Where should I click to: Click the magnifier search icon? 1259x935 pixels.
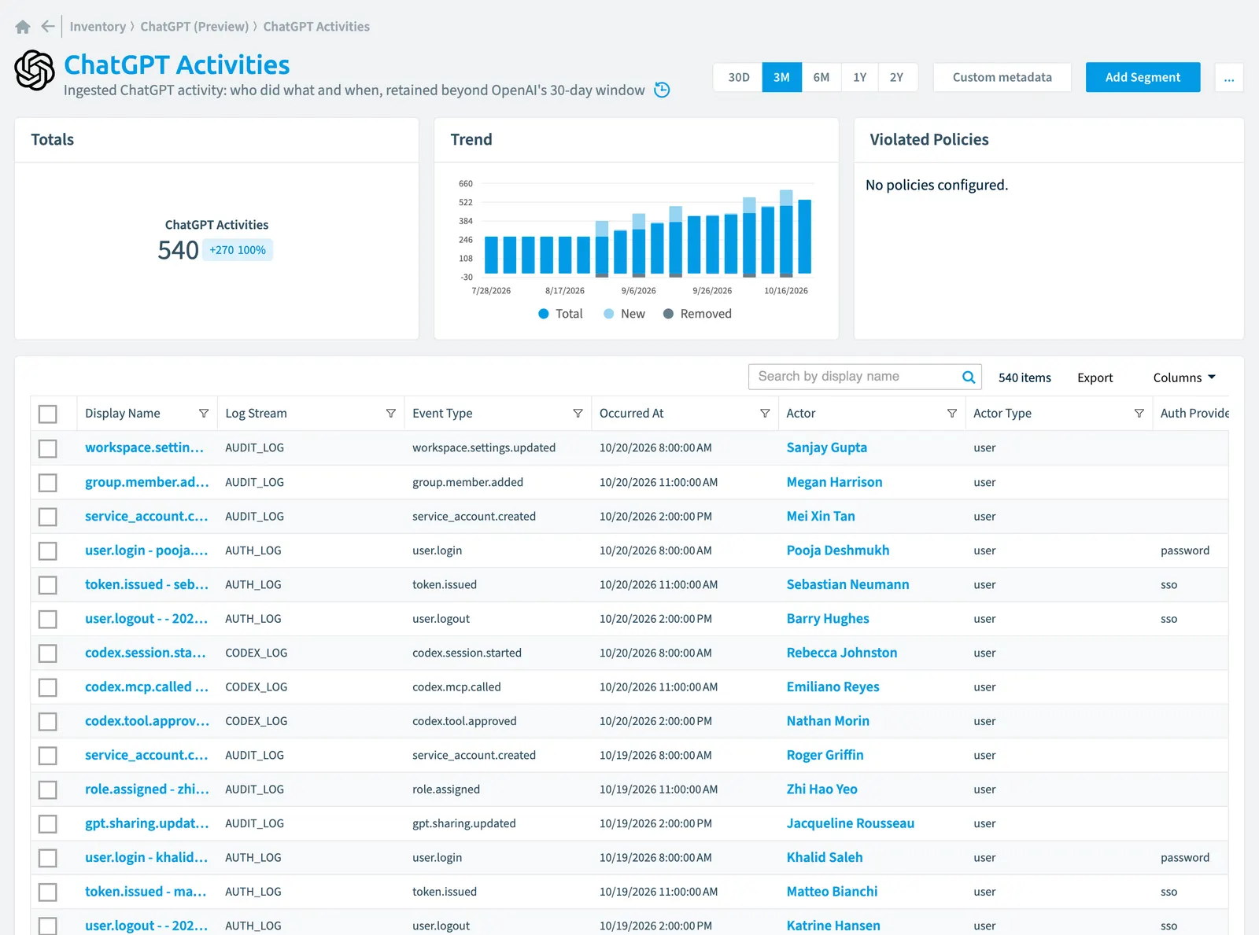coord(969,377)
